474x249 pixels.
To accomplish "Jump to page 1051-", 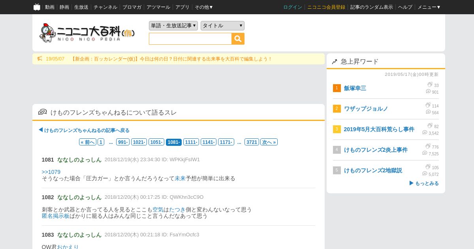I will tap(156, 142).
